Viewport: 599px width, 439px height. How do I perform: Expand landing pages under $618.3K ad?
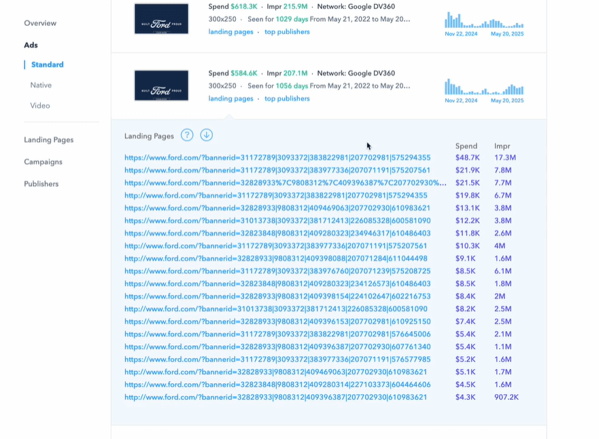230,32
